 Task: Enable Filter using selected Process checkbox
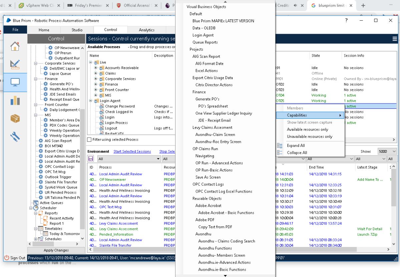coord(89,140)
